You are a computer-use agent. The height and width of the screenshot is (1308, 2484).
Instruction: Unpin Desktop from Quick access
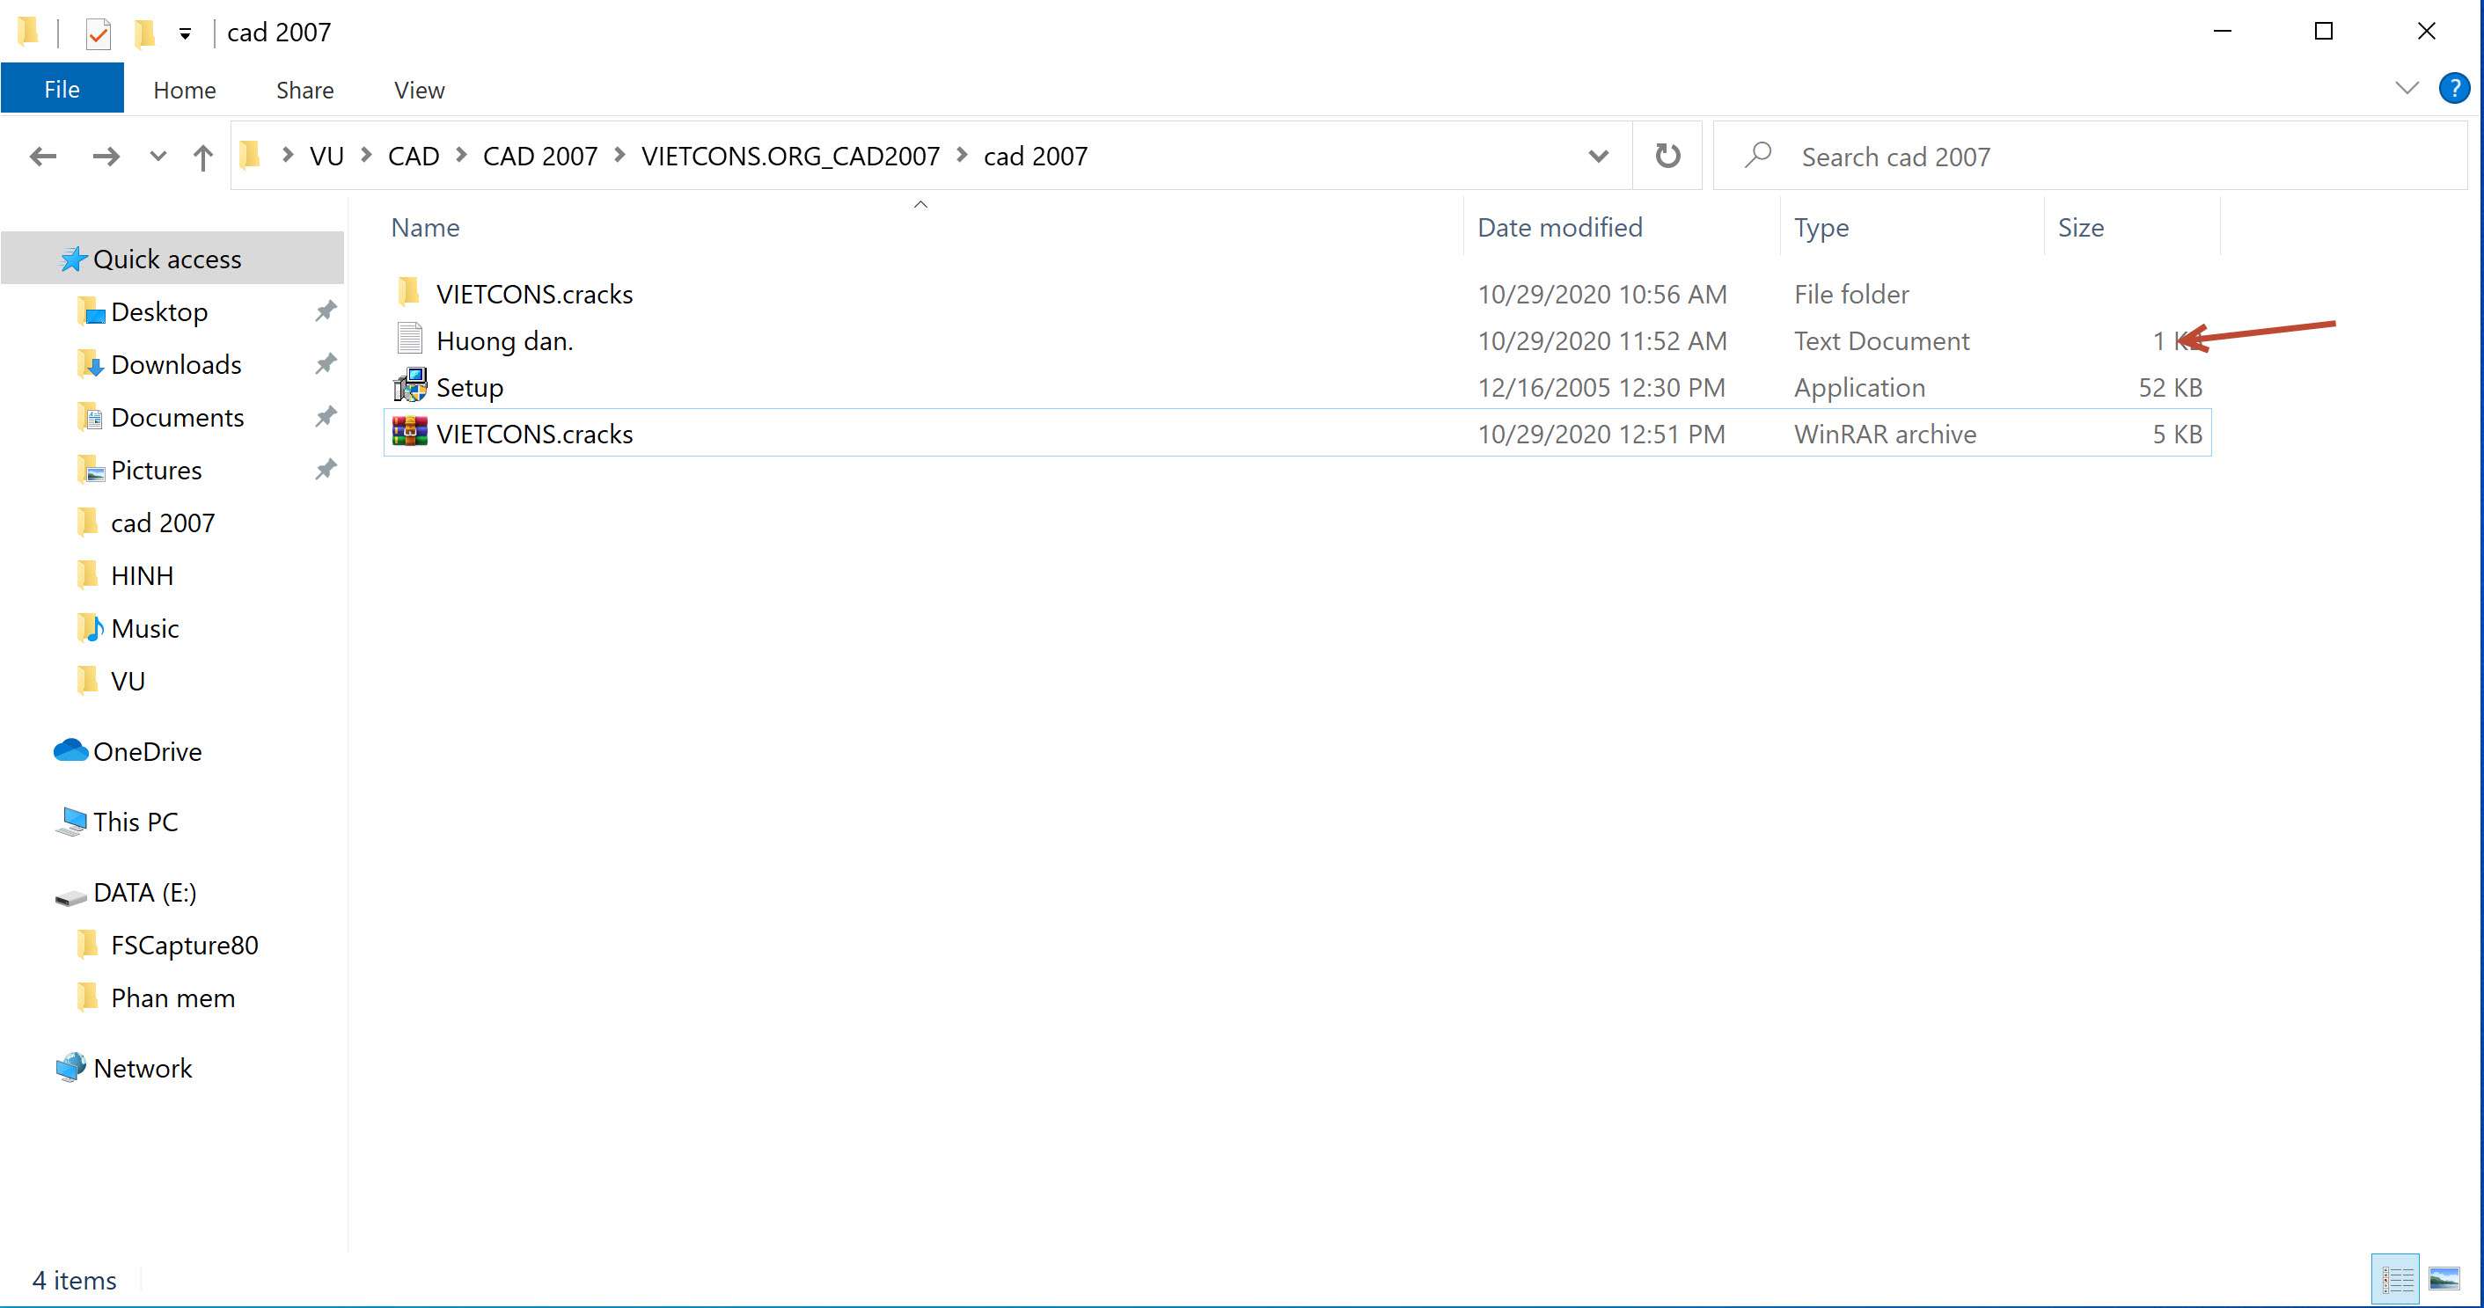point(326,311)
